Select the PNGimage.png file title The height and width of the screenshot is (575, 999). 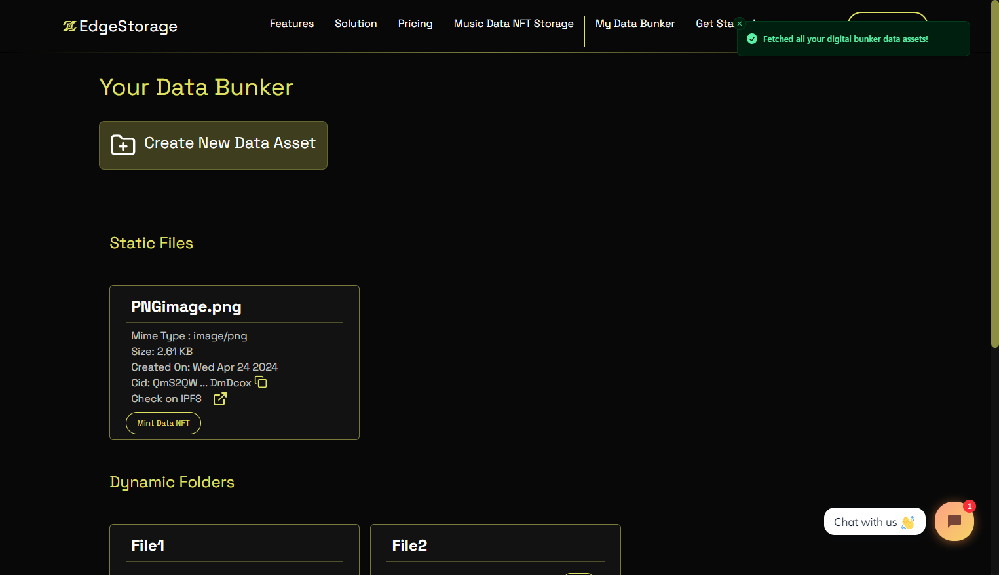[186, 306]
